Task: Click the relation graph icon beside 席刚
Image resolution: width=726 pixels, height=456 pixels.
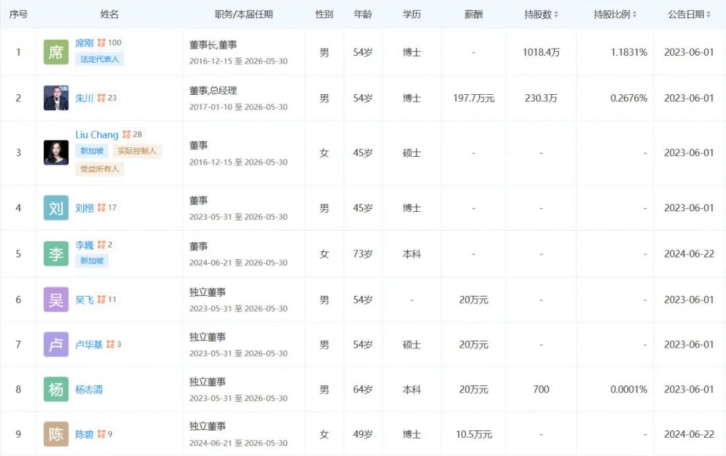Action: (102, 42)
